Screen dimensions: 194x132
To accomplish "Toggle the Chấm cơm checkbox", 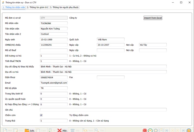I will (41, 115).
